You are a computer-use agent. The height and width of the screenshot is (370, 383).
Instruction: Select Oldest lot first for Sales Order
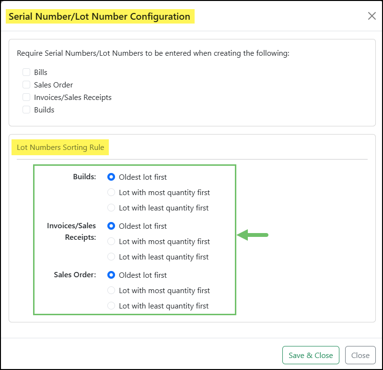click(111, 275)
